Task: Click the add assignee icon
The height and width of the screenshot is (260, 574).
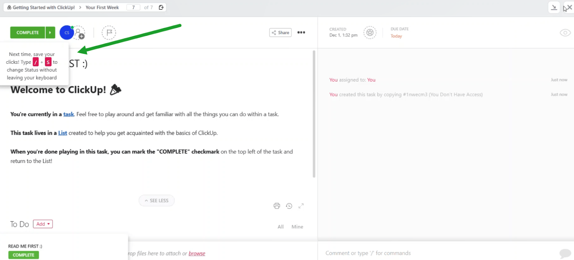Action: [x=80, y=33]
